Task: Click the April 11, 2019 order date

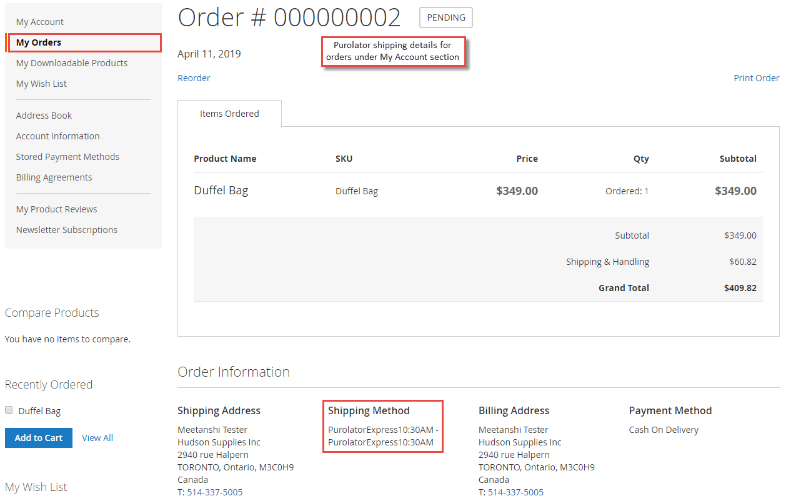Action: (209, 54)
